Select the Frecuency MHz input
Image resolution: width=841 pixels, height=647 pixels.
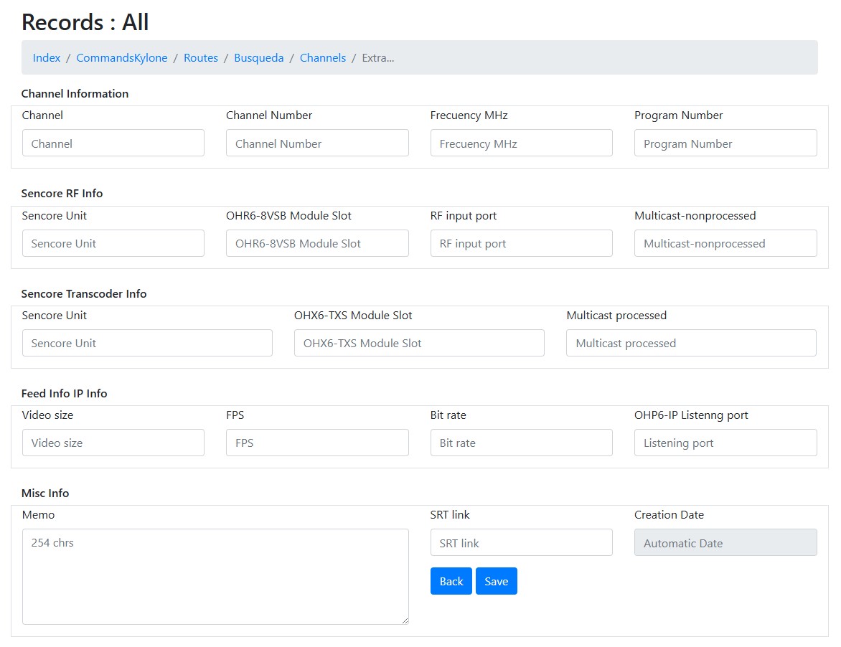click(521, 143)
